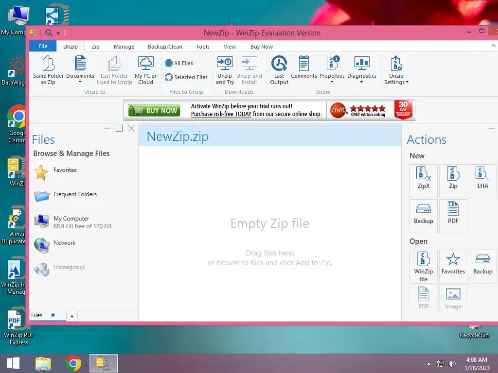The height and width of the screenshot is (373, 498).
Task: Switch to the Backup/Clean tab
Action: click(x=165, y=47)
